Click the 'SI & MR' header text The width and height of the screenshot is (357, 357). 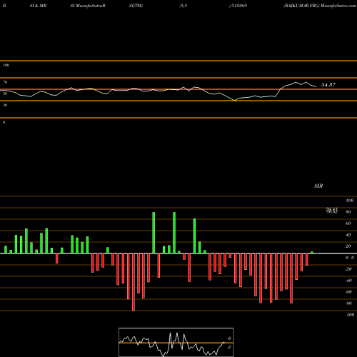tap(38, 6)
